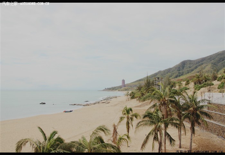Screen dimensions: 225x155
Task: Click the small boat on the beach
Action: tap(68, 111)
